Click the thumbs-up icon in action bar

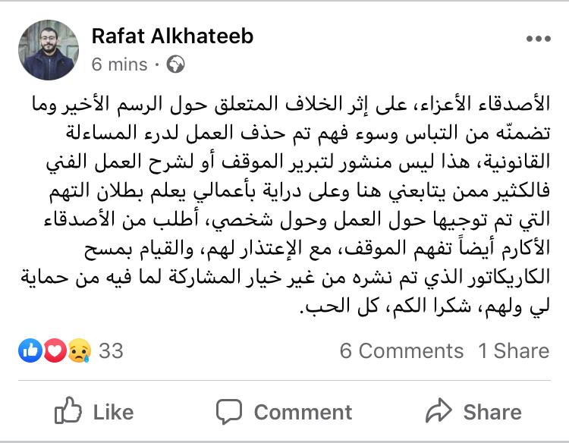(69, 411)
